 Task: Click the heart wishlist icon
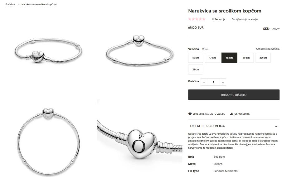point(190,114)
